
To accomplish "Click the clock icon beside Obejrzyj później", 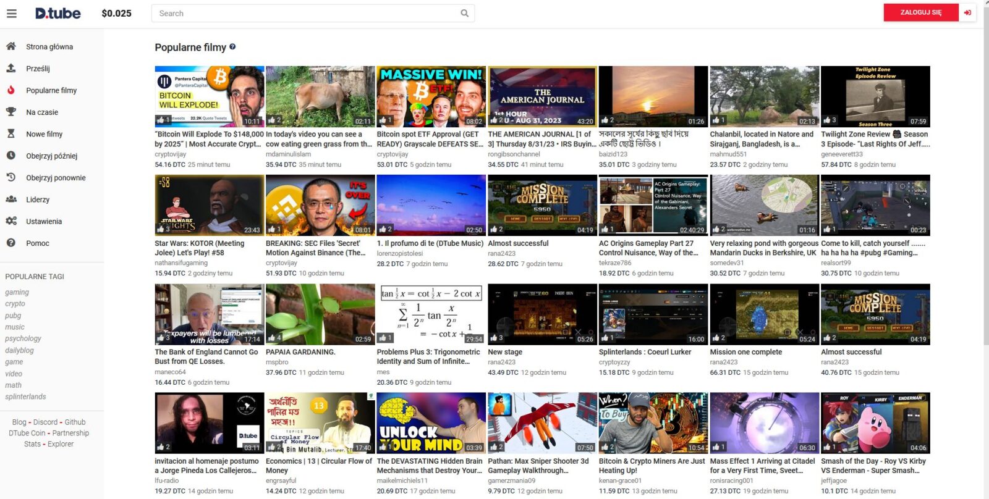I will pyautogui.click(x=11, y=156).
